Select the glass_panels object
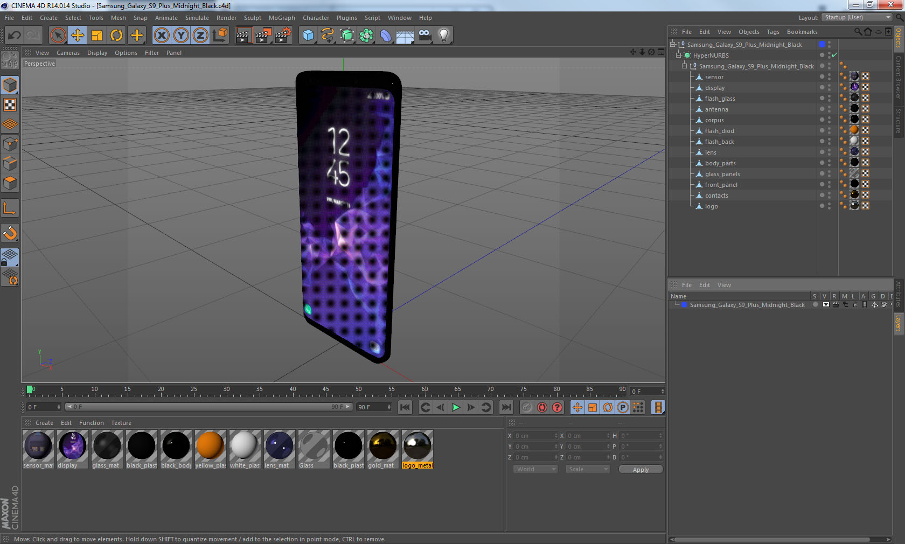Image resolution: width=905 pixels, height=544 pixels. 722,174
